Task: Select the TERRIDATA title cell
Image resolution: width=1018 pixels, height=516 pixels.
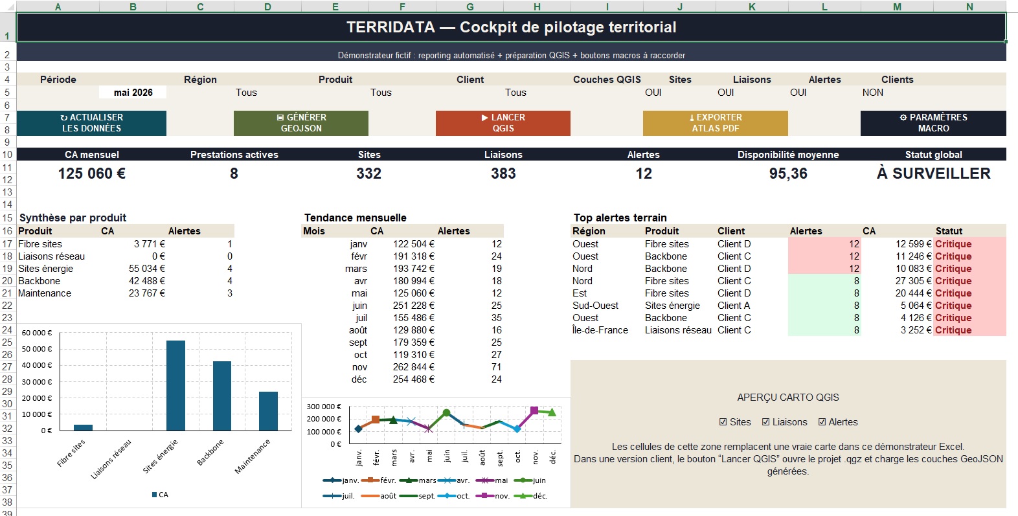Action: point(511,27)
